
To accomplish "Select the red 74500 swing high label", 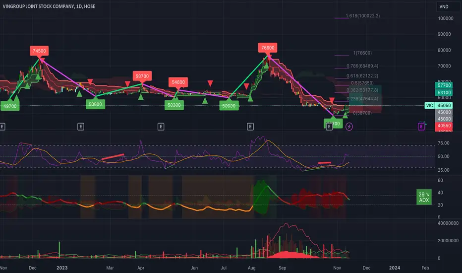I will coord(39,51).
